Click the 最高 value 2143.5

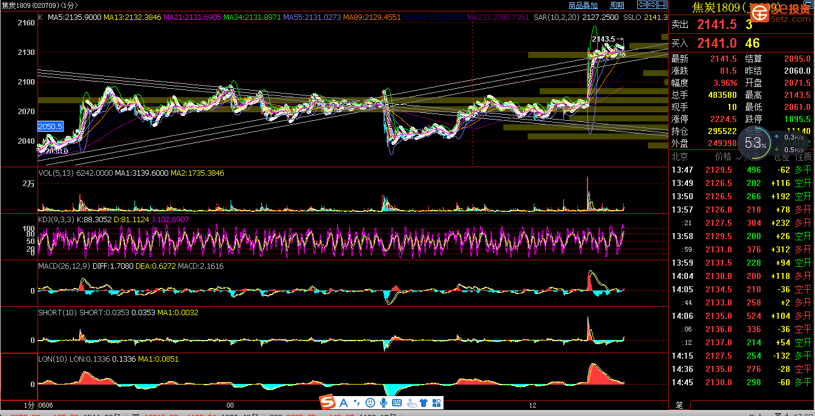[x=797, y=95]
